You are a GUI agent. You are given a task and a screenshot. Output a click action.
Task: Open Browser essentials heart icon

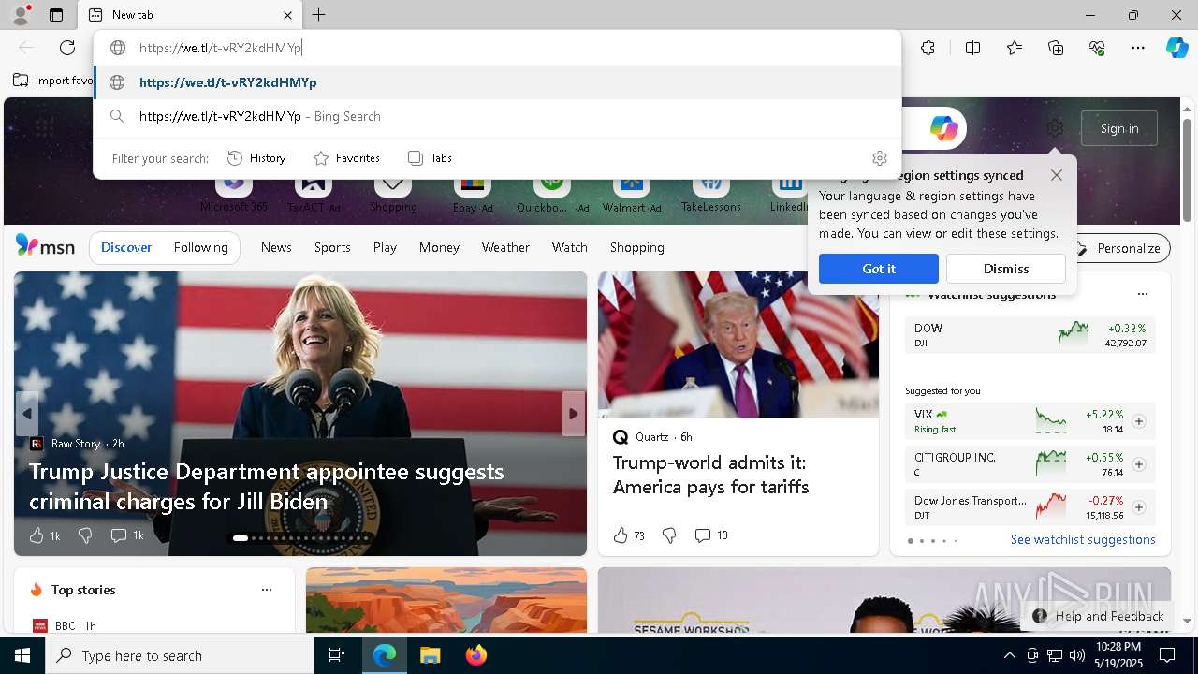(x=1097, y=48)
